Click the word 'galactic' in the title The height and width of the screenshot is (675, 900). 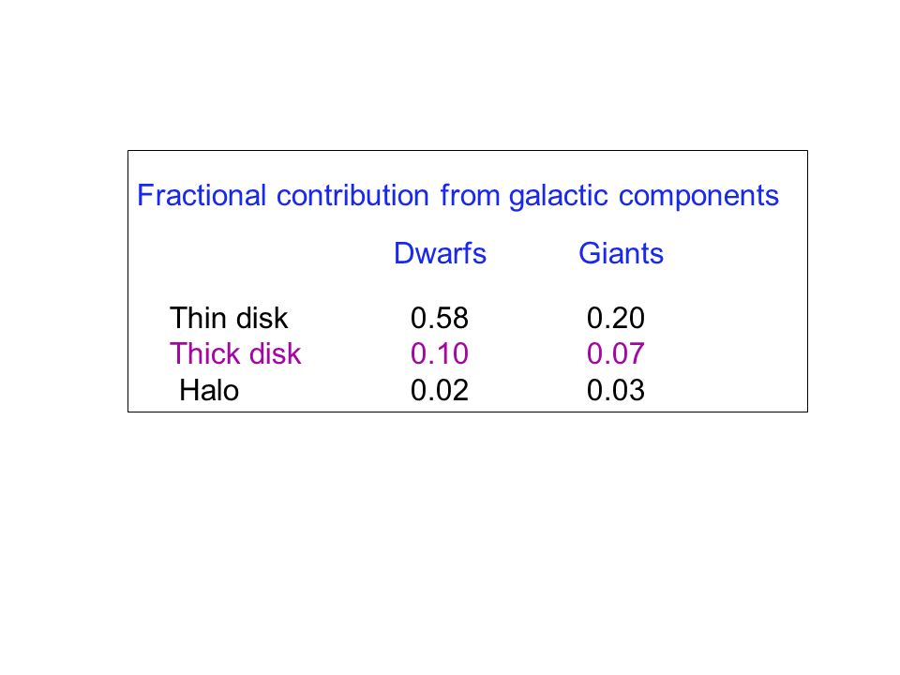[x=558, y=197]
